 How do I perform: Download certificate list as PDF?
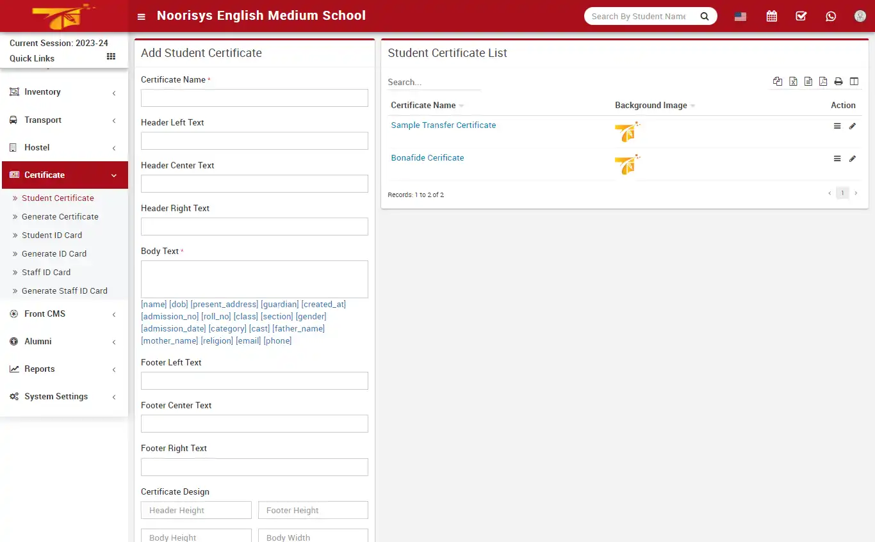[x=823, y=81]
